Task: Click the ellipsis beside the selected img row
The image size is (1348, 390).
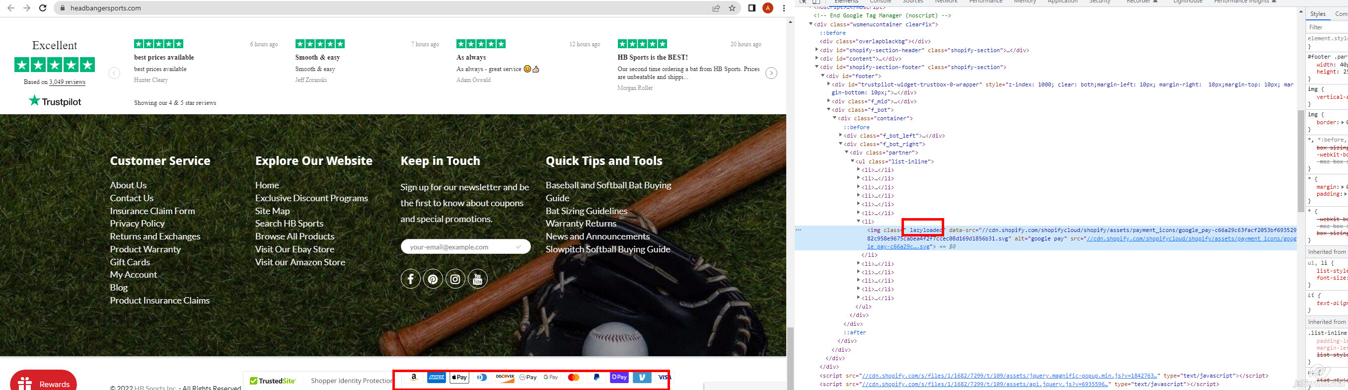Action: (799, 230)
